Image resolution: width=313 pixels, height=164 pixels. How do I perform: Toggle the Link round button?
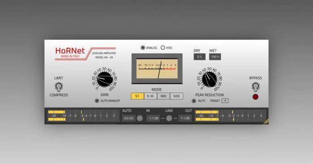click(169, 118)
